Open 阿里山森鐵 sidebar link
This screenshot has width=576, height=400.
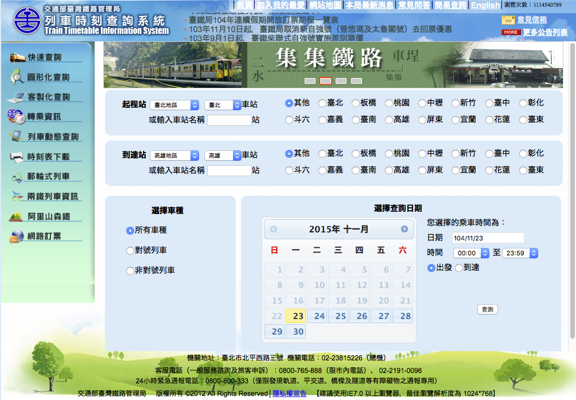pos(49,217)
